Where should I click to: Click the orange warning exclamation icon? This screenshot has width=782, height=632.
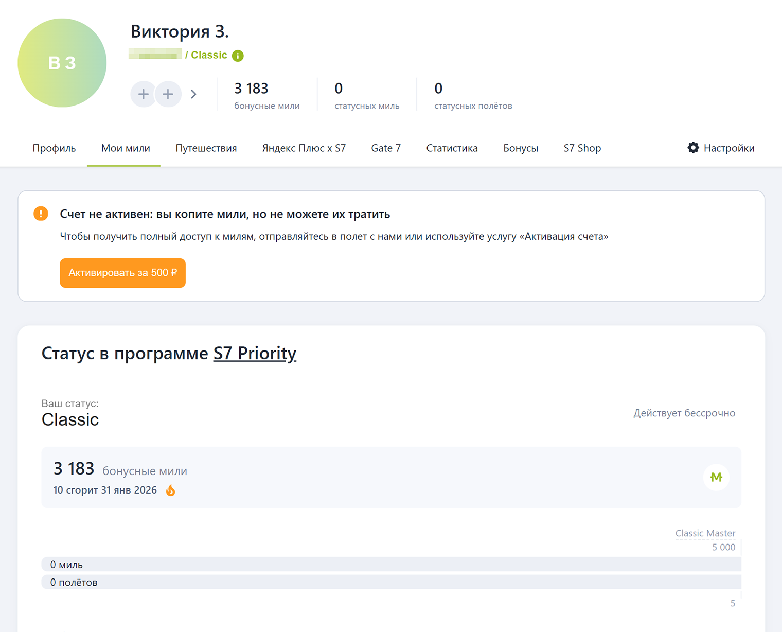click(41, 214)
